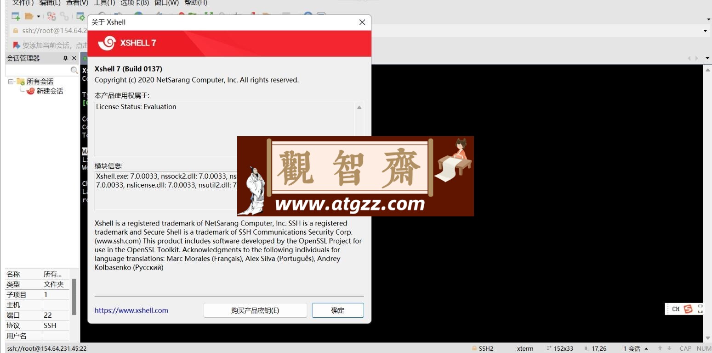712x353 pixels.
Task: Click the red Disconnect toolbar icon
Action: tap(51, 17)
